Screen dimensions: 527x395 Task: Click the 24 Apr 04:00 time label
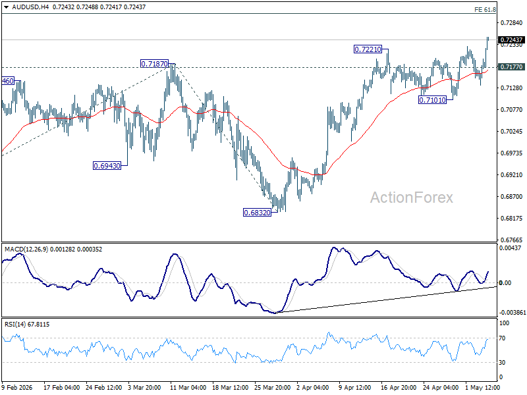[441, 387]
